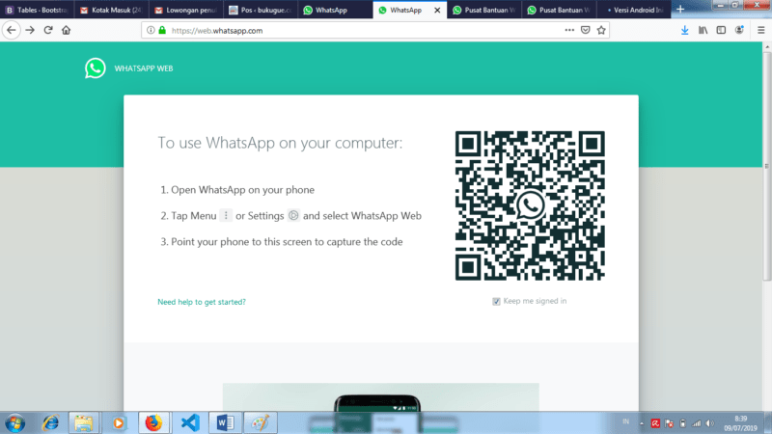The height and width of the screenshot is (434, 772).
Task: Switch to Tables - Bootstrap tab
Action: (37, 10)
